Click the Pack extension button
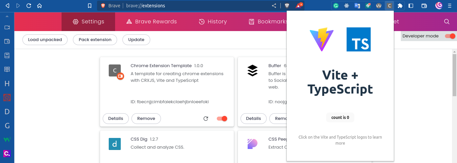The height and width of the screenshot is (163, 457). [x=95, y=40]
